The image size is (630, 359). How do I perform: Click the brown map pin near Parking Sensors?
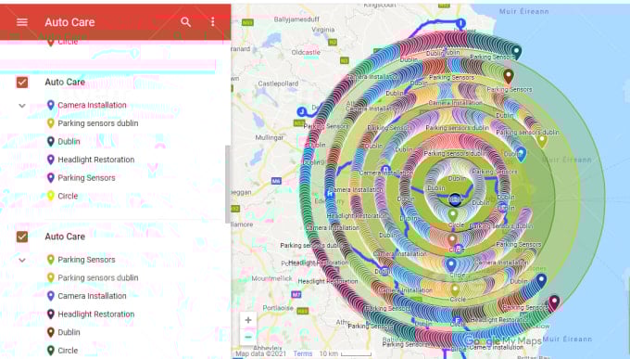[x=509, y=76]
